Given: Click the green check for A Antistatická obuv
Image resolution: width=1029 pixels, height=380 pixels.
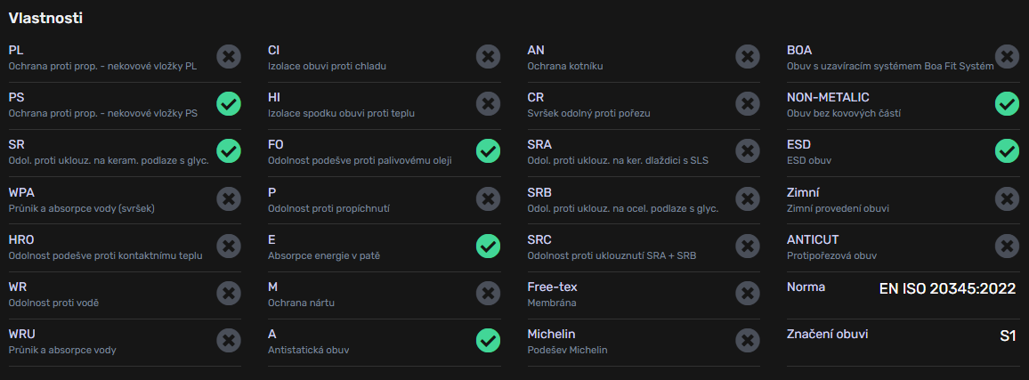Looking at the screenshot, I should click(x=488, y=341).
